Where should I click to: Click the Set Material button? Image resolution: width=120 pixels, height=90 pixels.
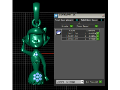point(92,82)
